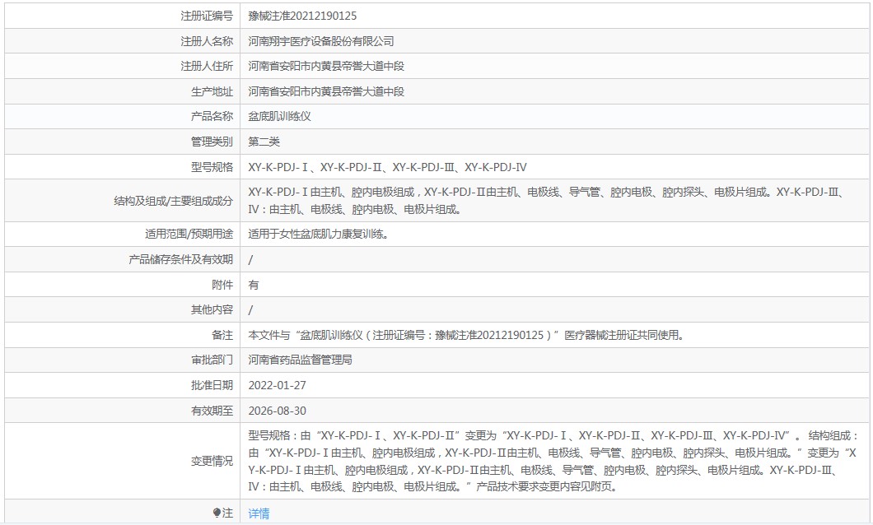This screenshot has width=873, height=525.
Task: Click the 其他内容 label
Action: [x=212, y=309]
